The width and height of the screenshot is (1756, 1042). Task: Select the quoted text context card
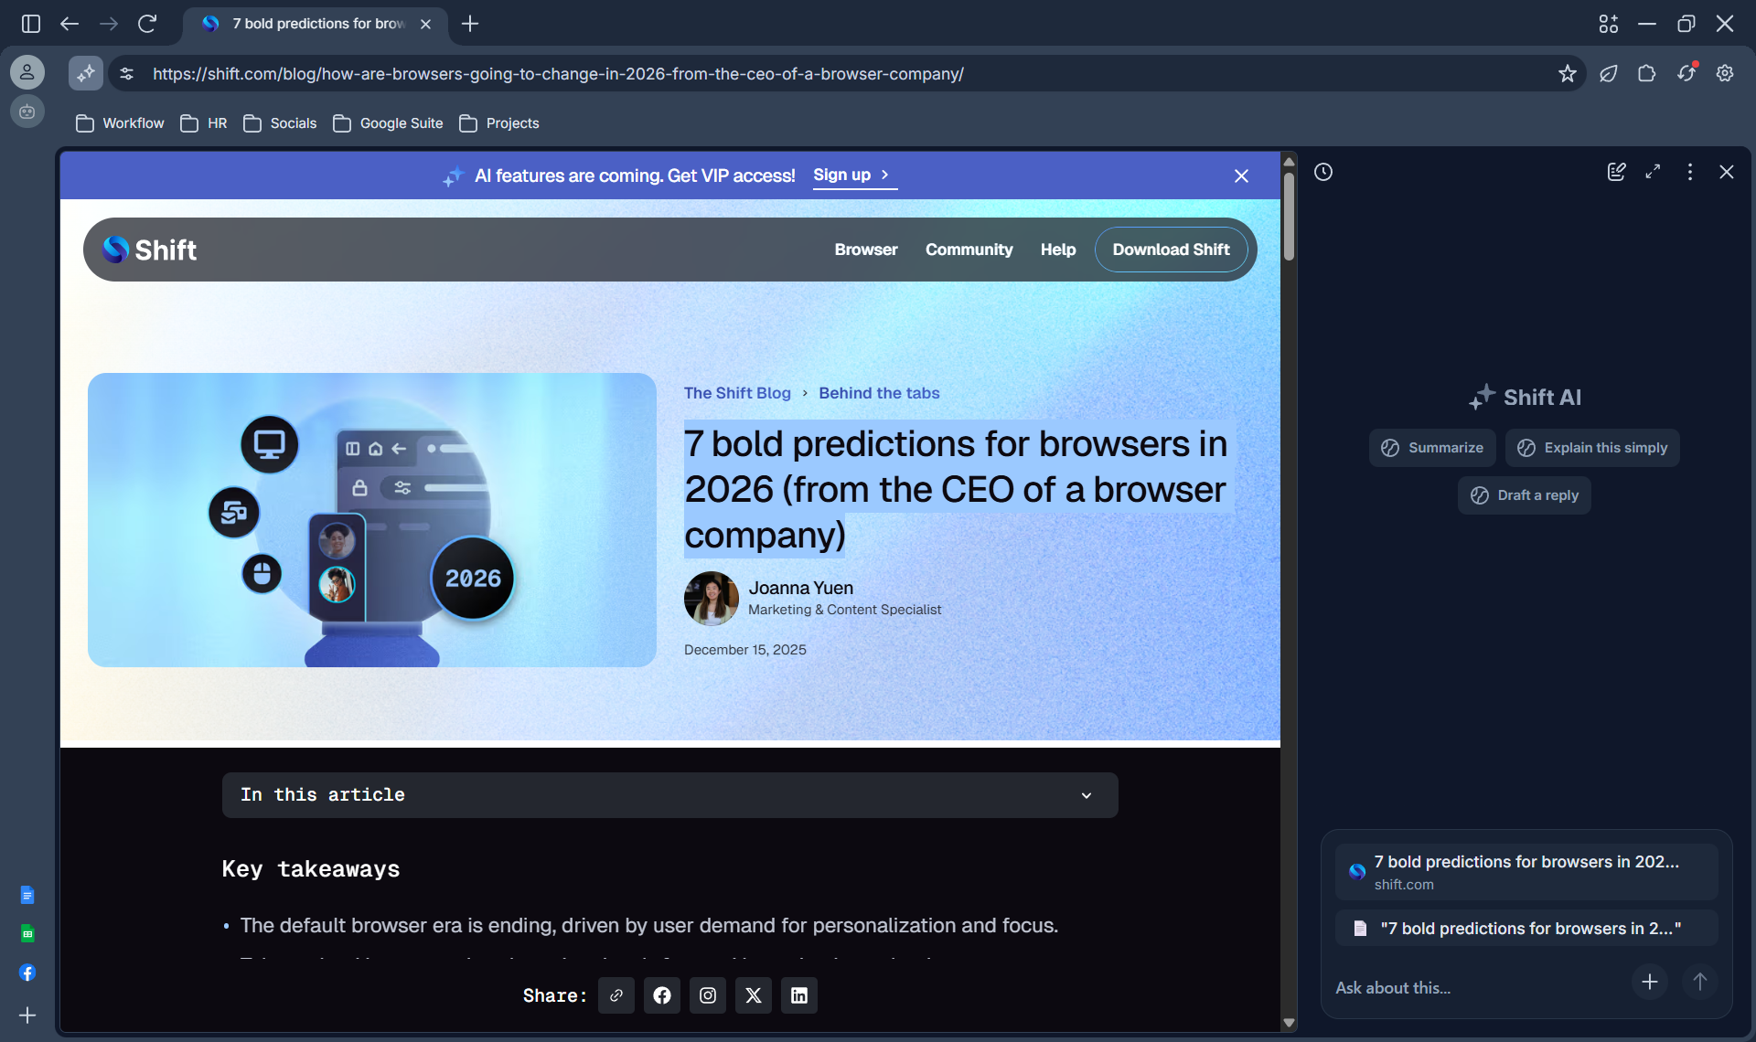[x=1526, y=928]
